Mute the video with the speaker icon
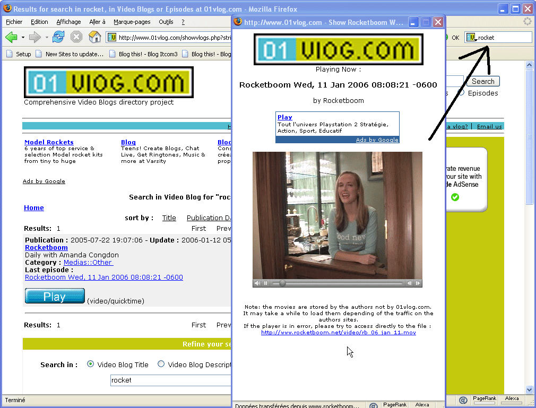This screenshot has height=408, width=536. 257,283
